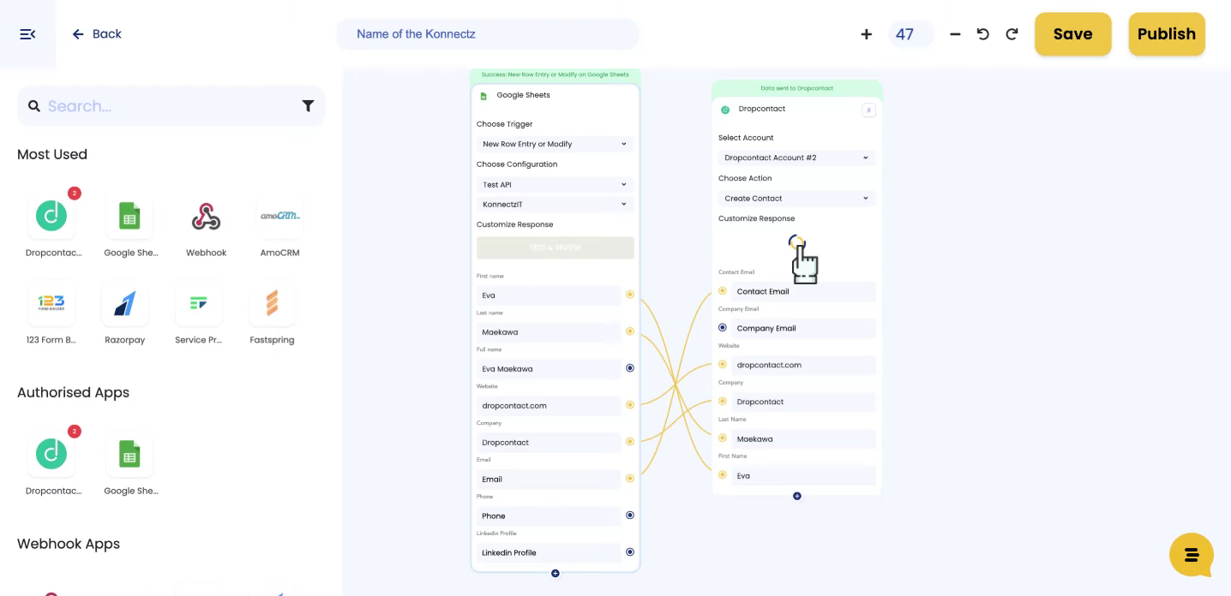
Task: Open Dropcontact under Authorised Apps
Action: tap(52, 454)
